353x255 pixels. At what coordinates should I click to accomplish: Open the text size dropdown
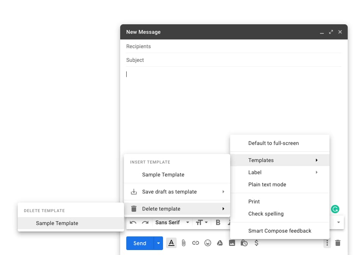point(201,222)
